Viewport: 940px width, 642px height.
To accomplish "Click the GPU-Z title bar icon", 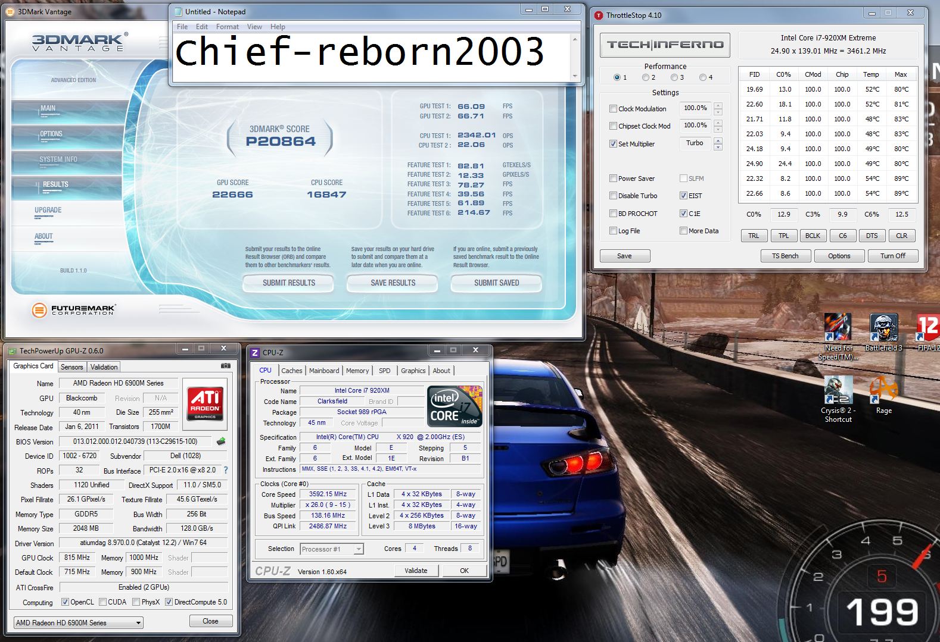I will pyautogui.click(x=13, y=351).
